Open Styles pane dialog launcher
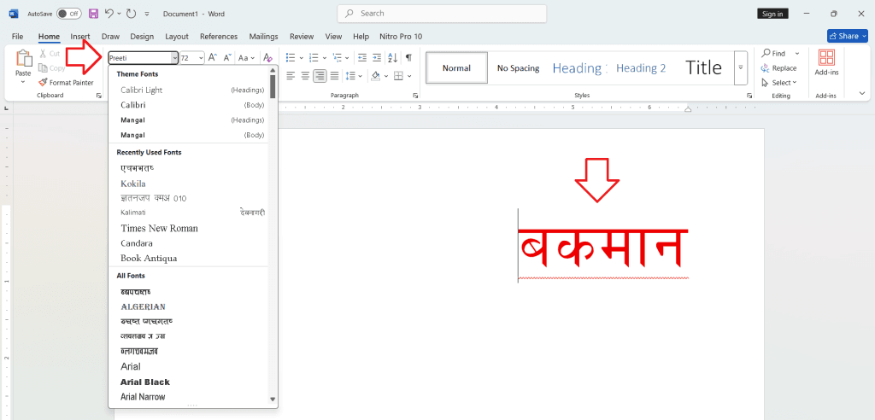Viewport: 875px width, 420px height. point(749,96)
